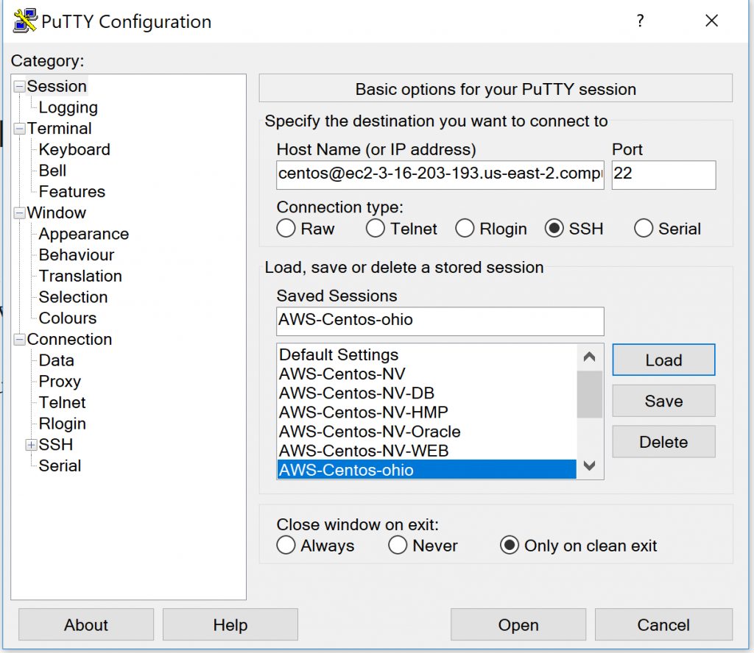Open the Telnet settings in category tree
Image resolution: width=754 pixels, height=653 pixels.
pyautogui.click(x=62, y=403)
